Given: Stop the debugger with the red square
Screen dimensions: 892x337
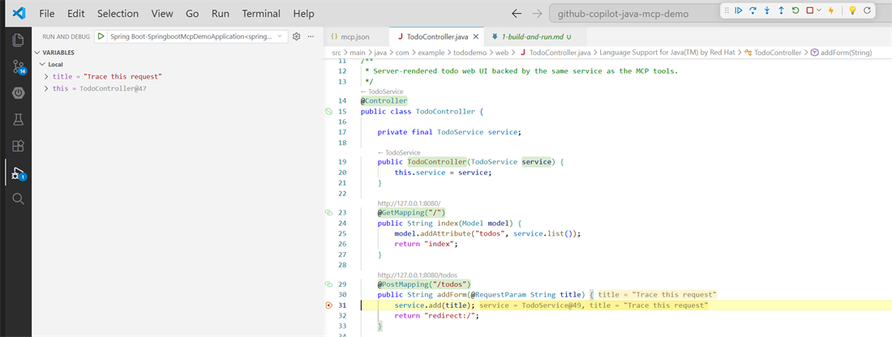Looking at the screenshot, I should point(809,11).
